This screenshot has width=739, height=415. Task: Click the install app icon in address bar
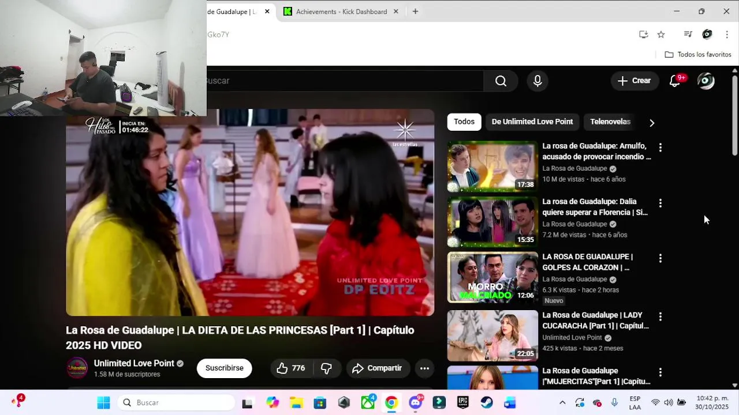643,35
